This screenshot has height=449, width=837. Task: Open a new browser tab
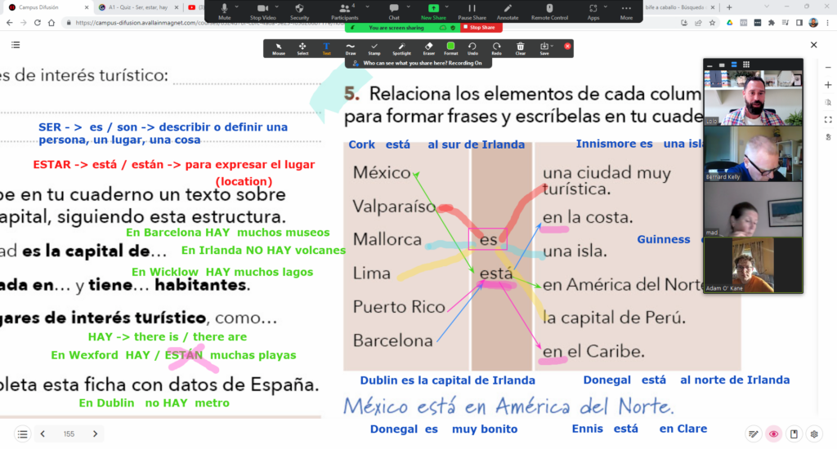point(729,7)
